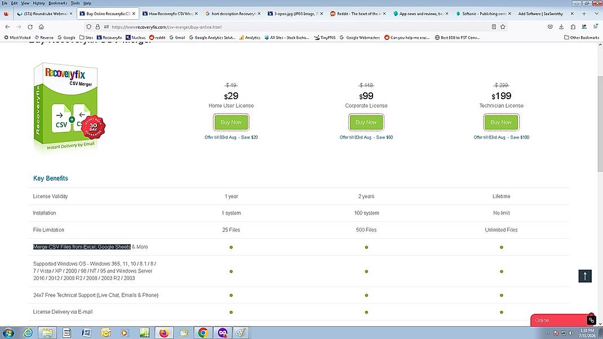This screenshot has width=603, height=339.
Task: Open the Google Analytics Solutions bookmark
Action: click(212, 38)
